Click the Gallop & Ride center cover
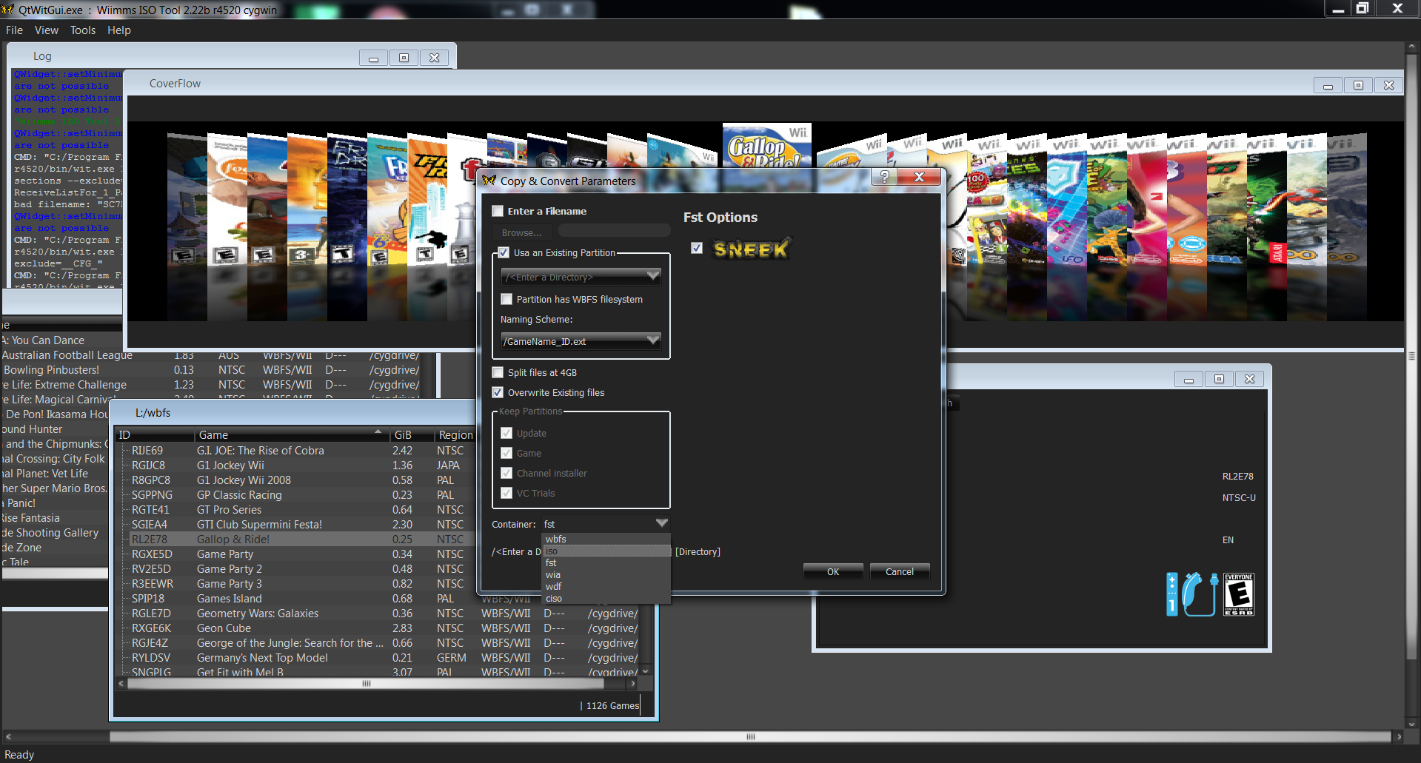This screenshot has width=1421, height=763. (x=767, y=146)
